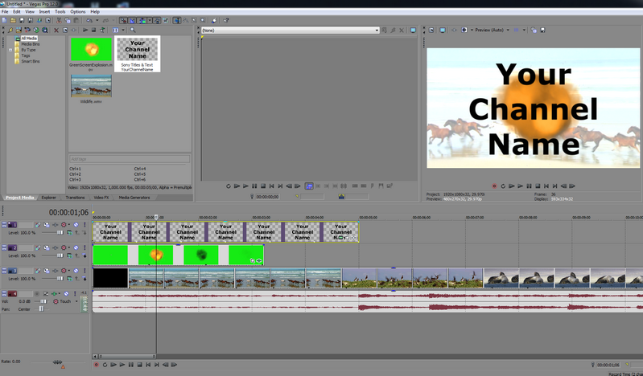Image resolution: width=643 pixels, height=376 pixels.
Task: Click the Add tags input field
Action: click(x=130, y=159)
